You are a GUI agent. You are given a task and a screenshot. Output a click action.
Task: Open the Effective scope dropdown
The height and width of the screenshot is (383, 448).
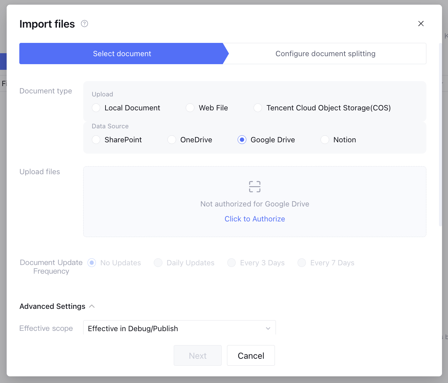179,328
